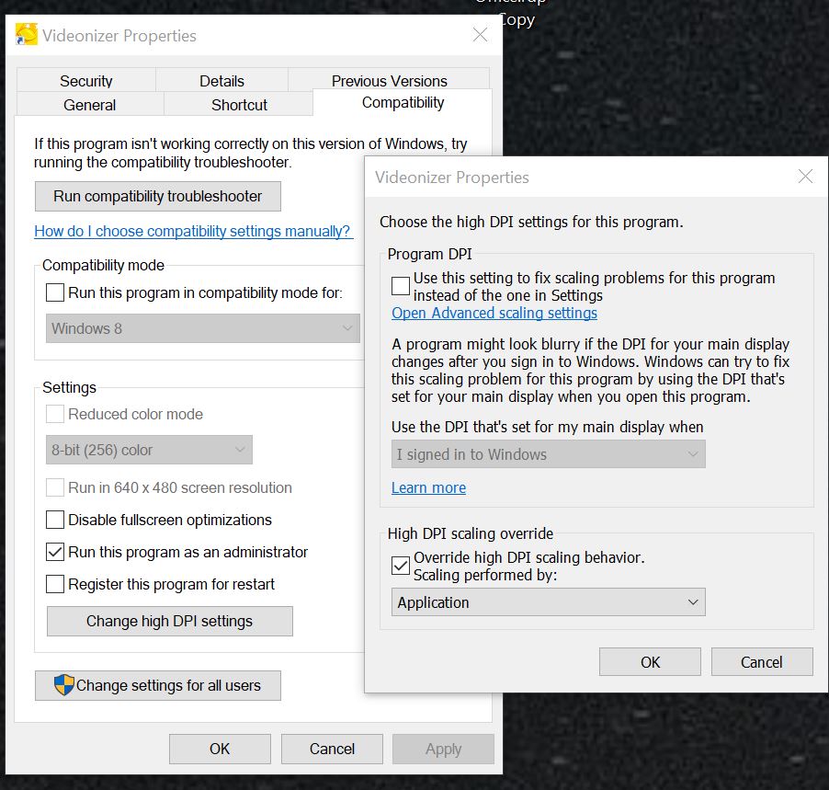Click Change settings for all users button
This screenshot has width=829, height=790.
(x=157, y=685)
